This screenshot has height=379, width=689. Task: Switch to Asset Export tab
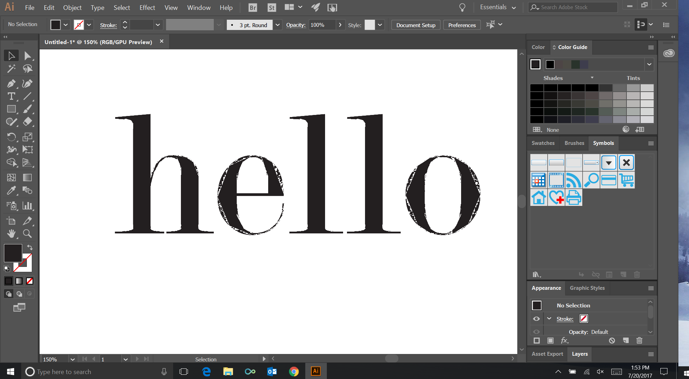[x=547, y=354]
